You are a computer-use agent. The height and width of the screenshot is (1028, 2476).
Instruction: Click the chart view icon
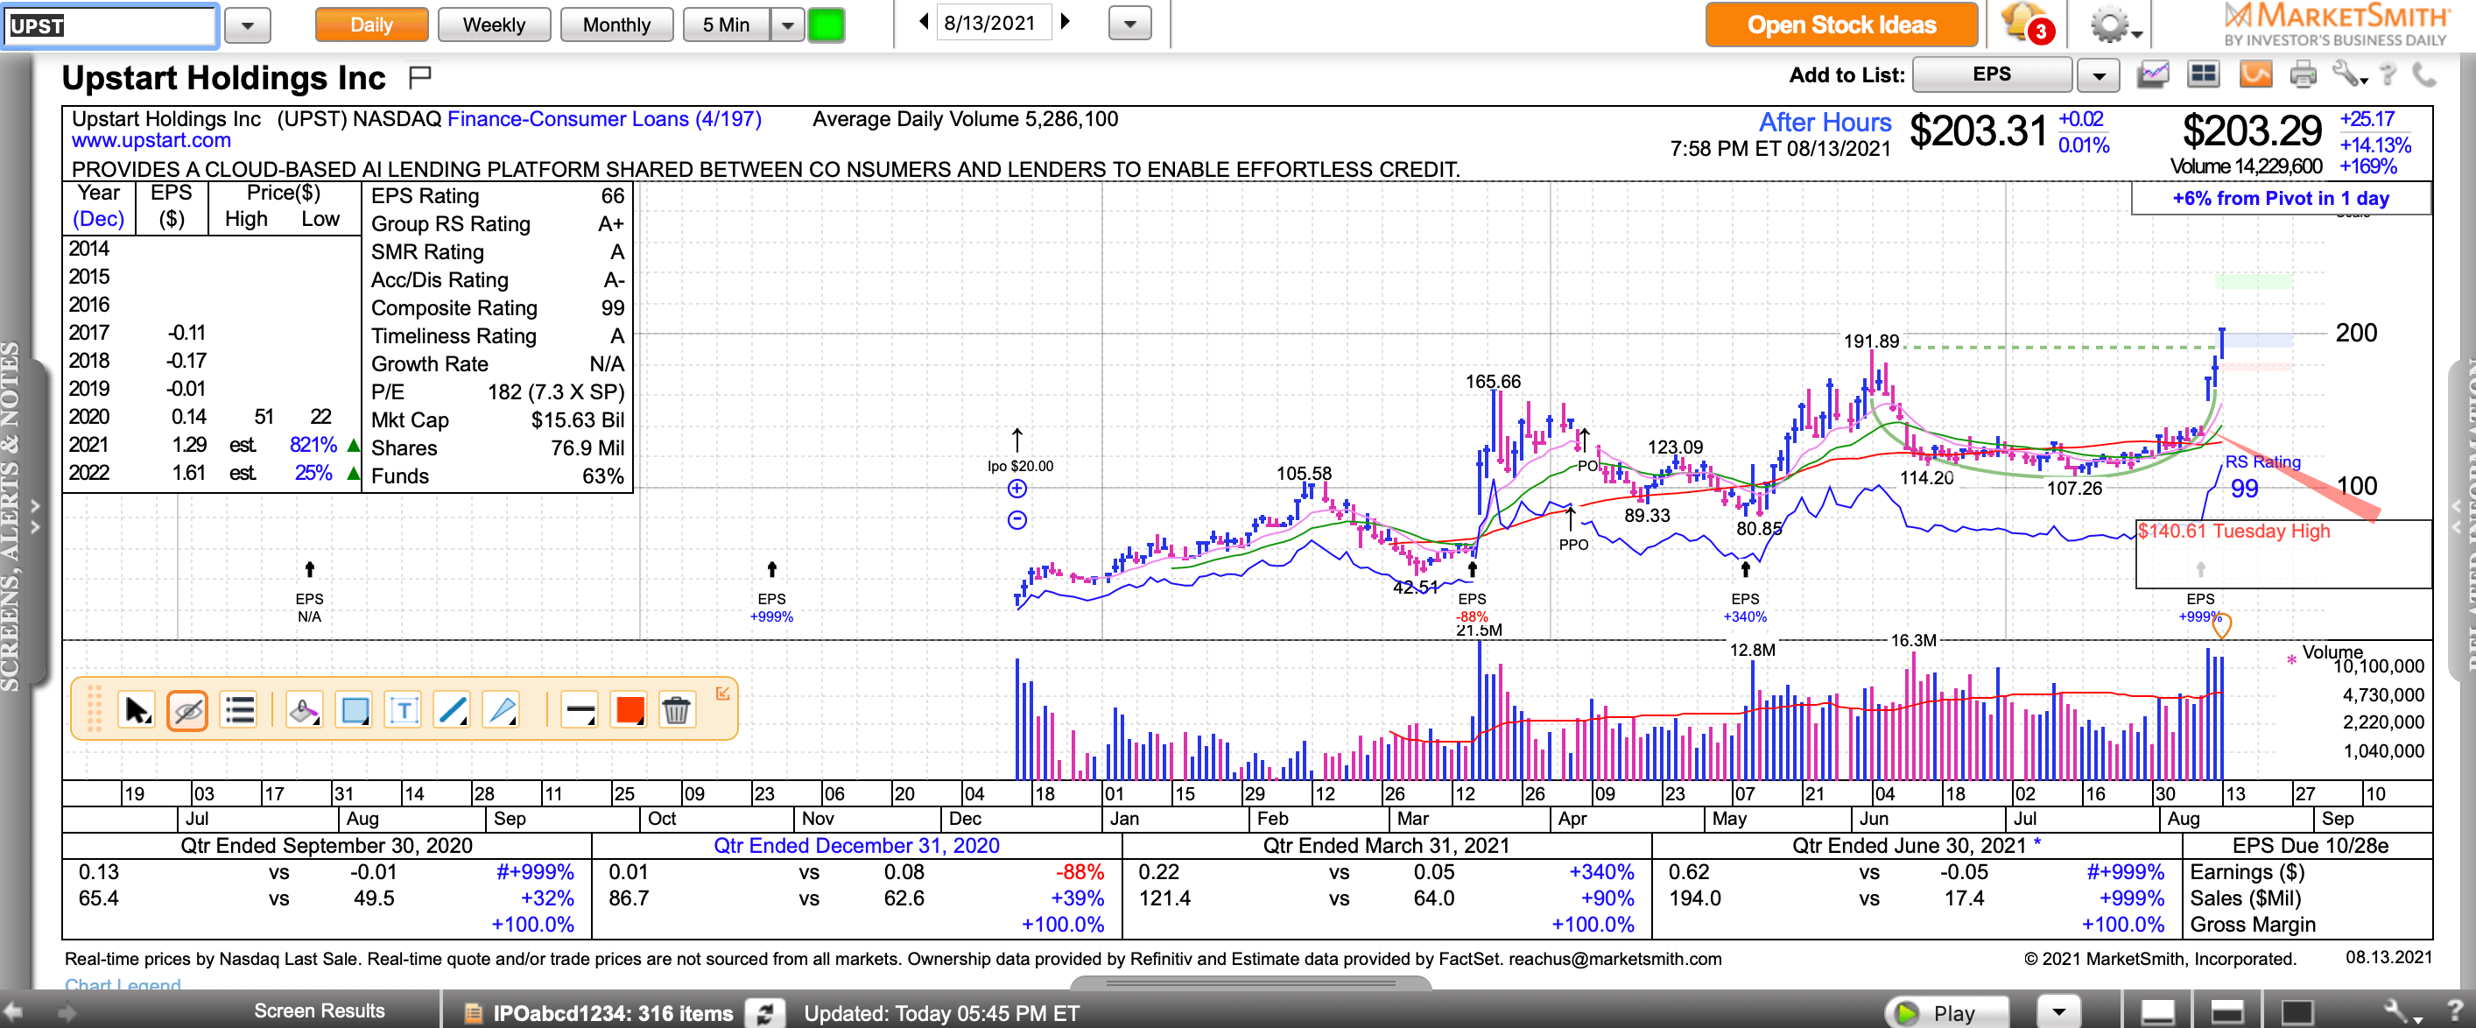point(2153,74)
